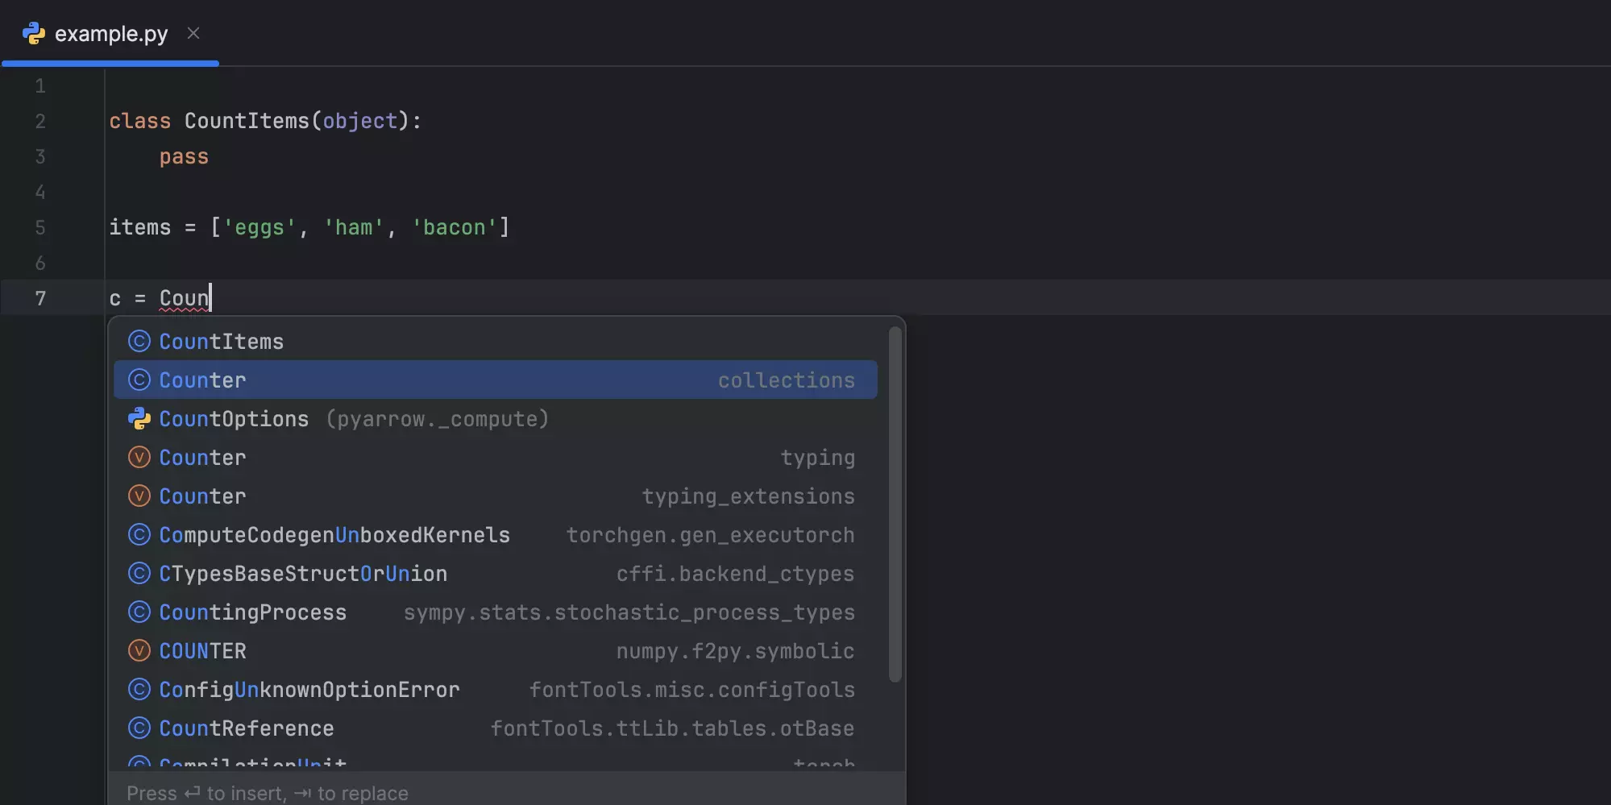Click the class icon beside CountingProcess

point(139,612)
